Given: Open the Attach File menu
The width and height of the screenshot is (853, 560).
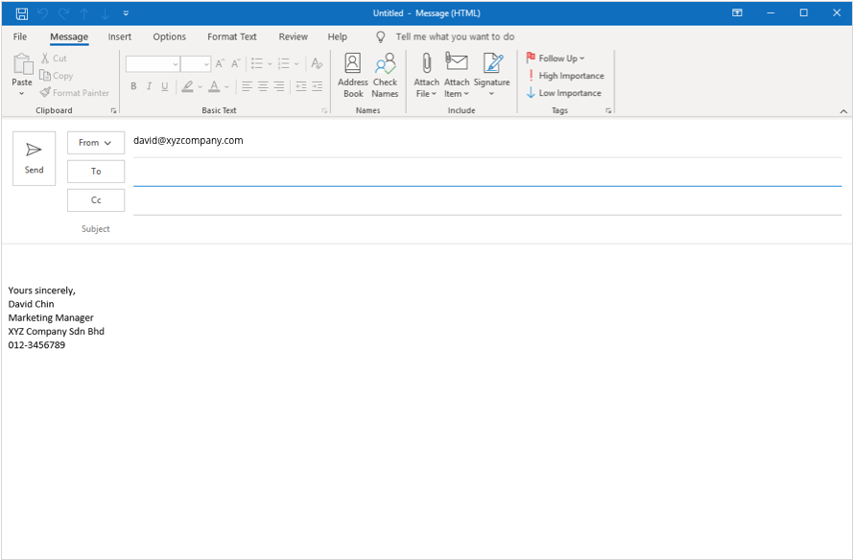Looking at the screenshot, I should pos(426,76).
